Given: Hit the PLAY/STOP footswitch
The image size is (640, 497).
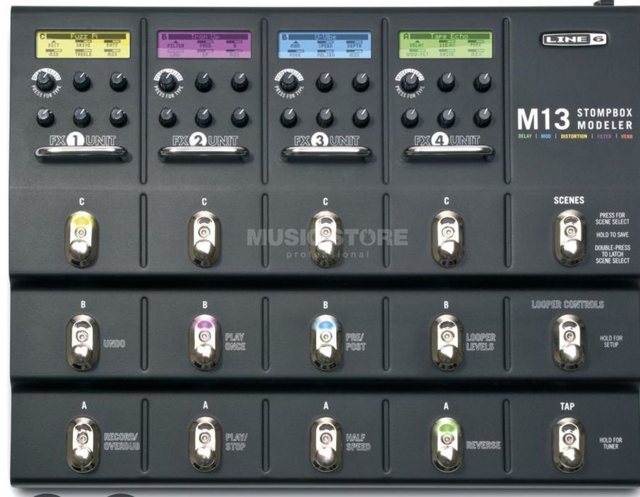Looking at the screenshot, I should 205,444.
